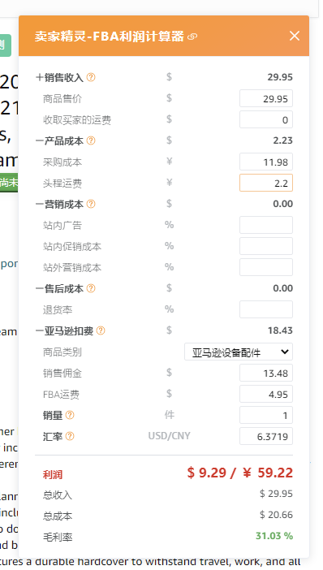
Task: Edit the 采购成本 input field
Action: pos(266,162)
